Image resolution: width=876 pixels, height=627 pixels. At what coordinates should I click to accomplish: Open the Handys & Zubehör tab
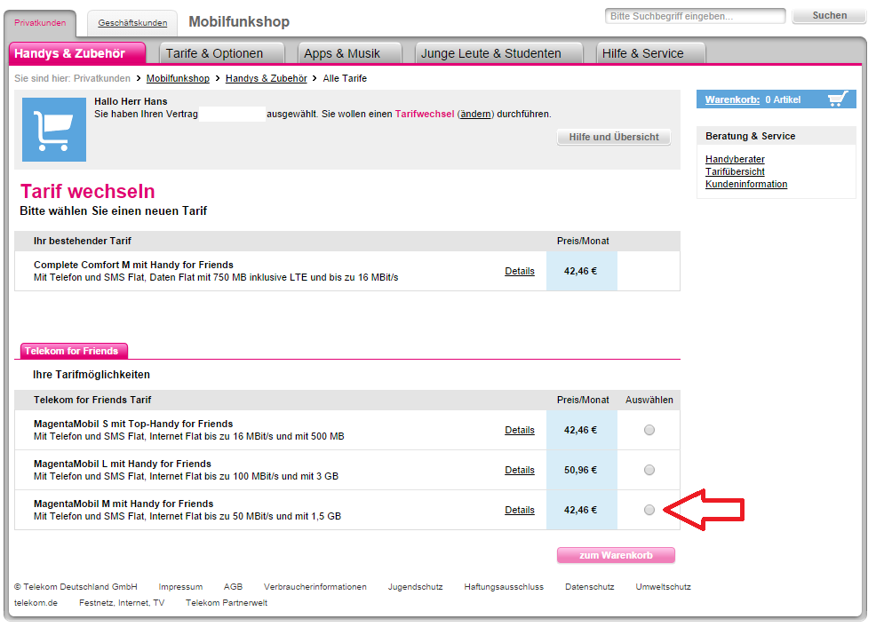(x=79, y=53)
